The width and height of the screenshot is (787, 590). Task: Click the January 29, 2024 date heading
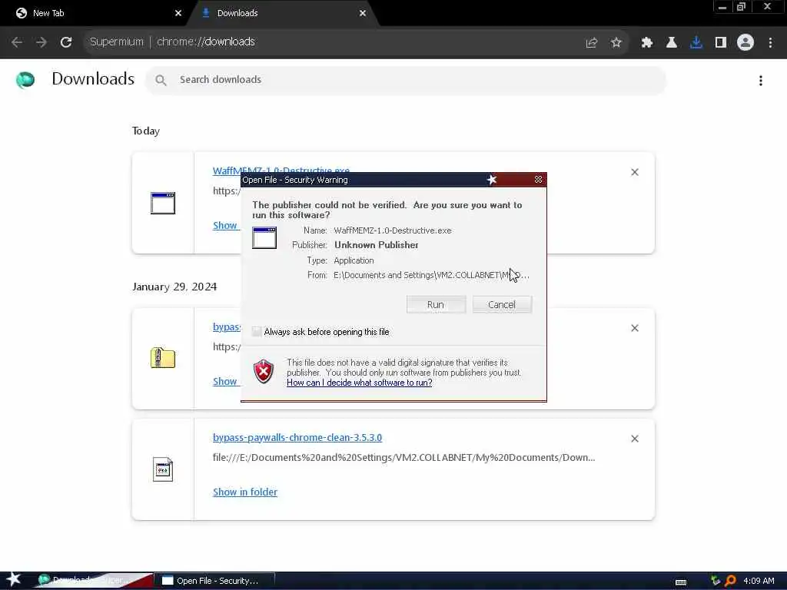pyautogui.click(x=174, y=287)
